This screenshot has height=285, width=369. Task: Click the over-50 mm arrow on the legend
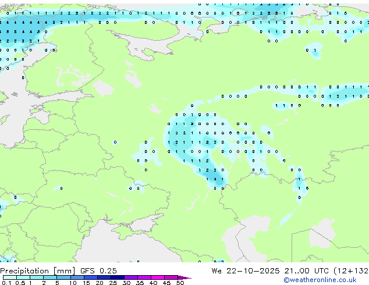coord(185,277)
